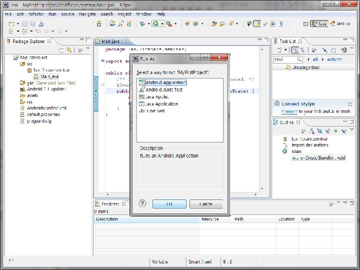This screenshot has width=360, height=270.
Task: Open the New Java Class dropdown arrow
Action: click(202, 23)
